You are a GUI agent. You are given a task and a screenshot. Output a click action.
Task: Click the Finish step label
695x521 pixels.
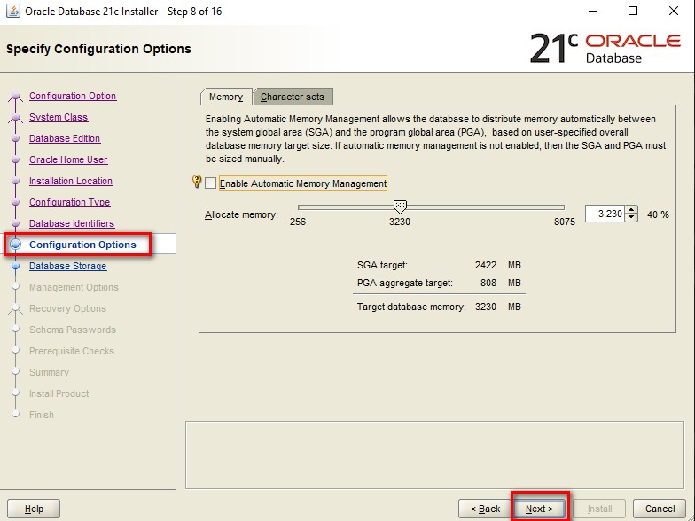[41, 415]
